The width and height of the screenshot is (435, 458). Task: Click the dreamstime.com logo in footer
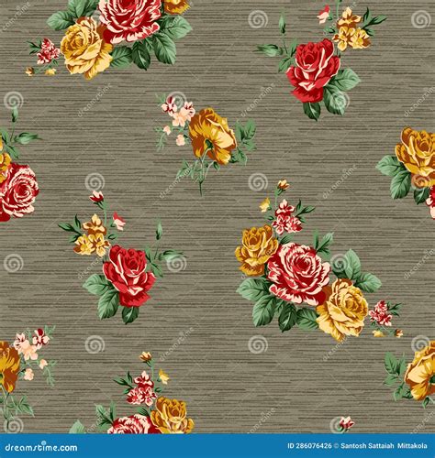tap(41, 448)
